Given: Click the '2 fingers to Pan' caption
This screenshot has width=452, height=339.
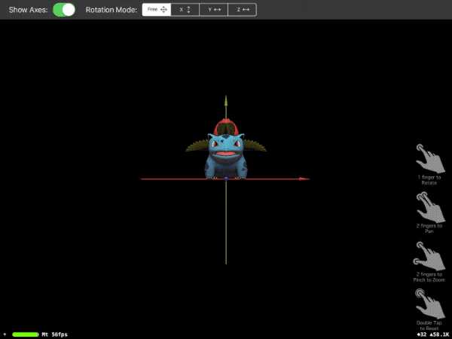Looking at the screenshot, I should [x=429, y=228].
